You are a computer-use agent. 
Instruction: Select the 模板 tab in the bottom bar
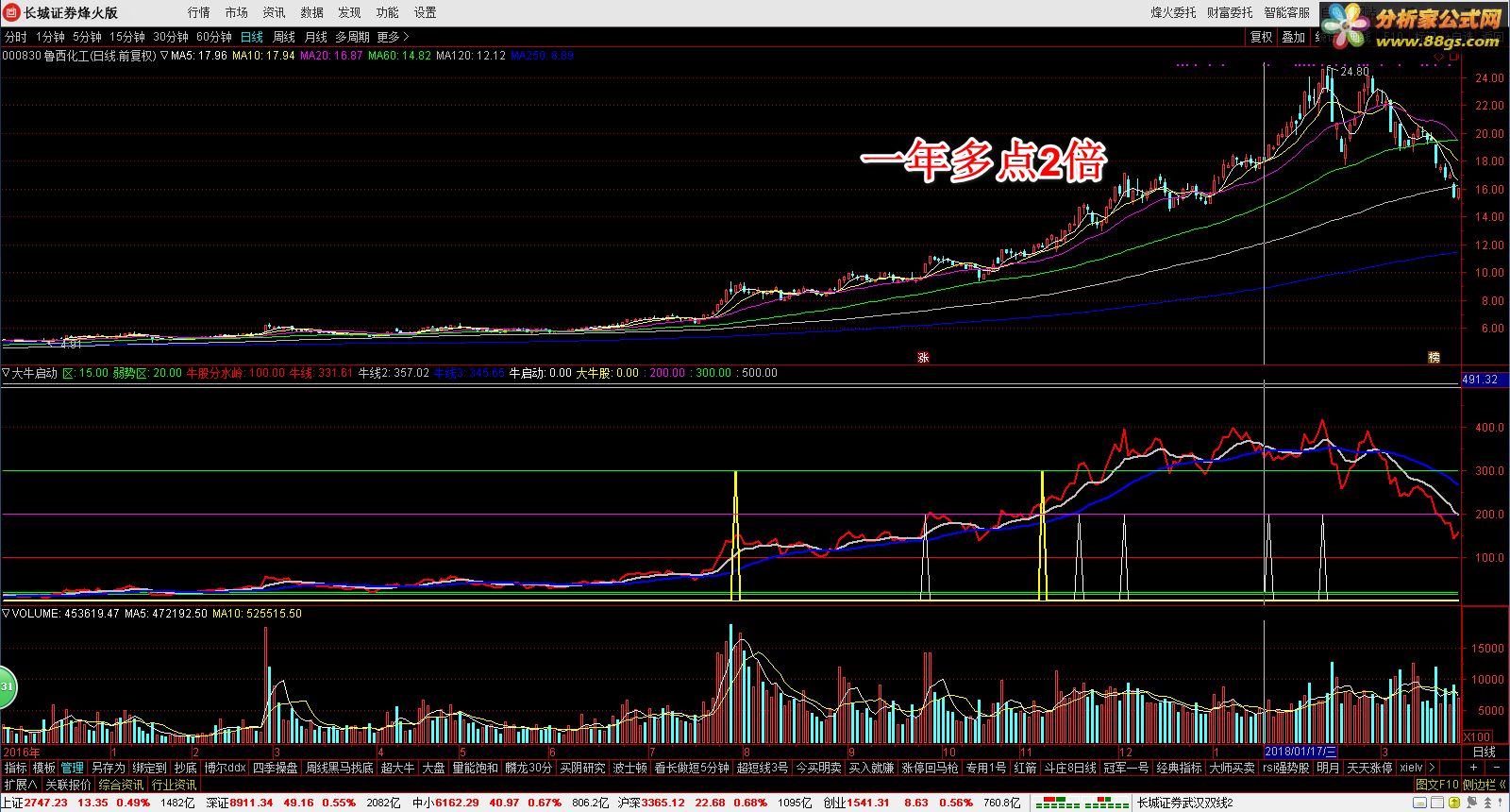(44, 768)
